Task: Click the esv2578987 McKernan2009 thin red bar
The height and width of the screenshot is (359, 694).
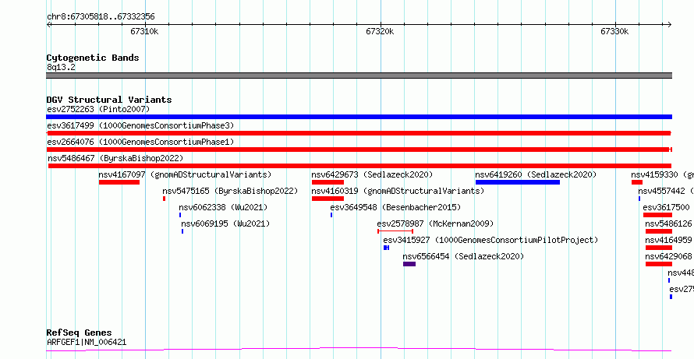Action: pyautogui.click(x=395, y=231)
